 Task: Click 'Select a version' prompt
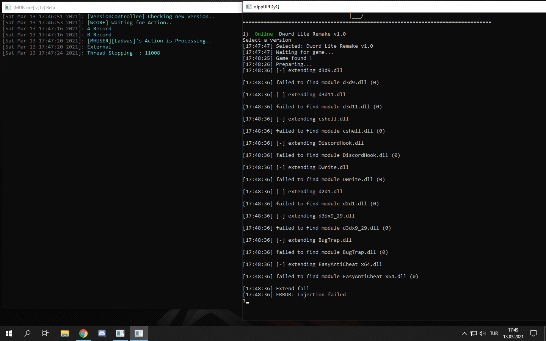tap(267, 40)
